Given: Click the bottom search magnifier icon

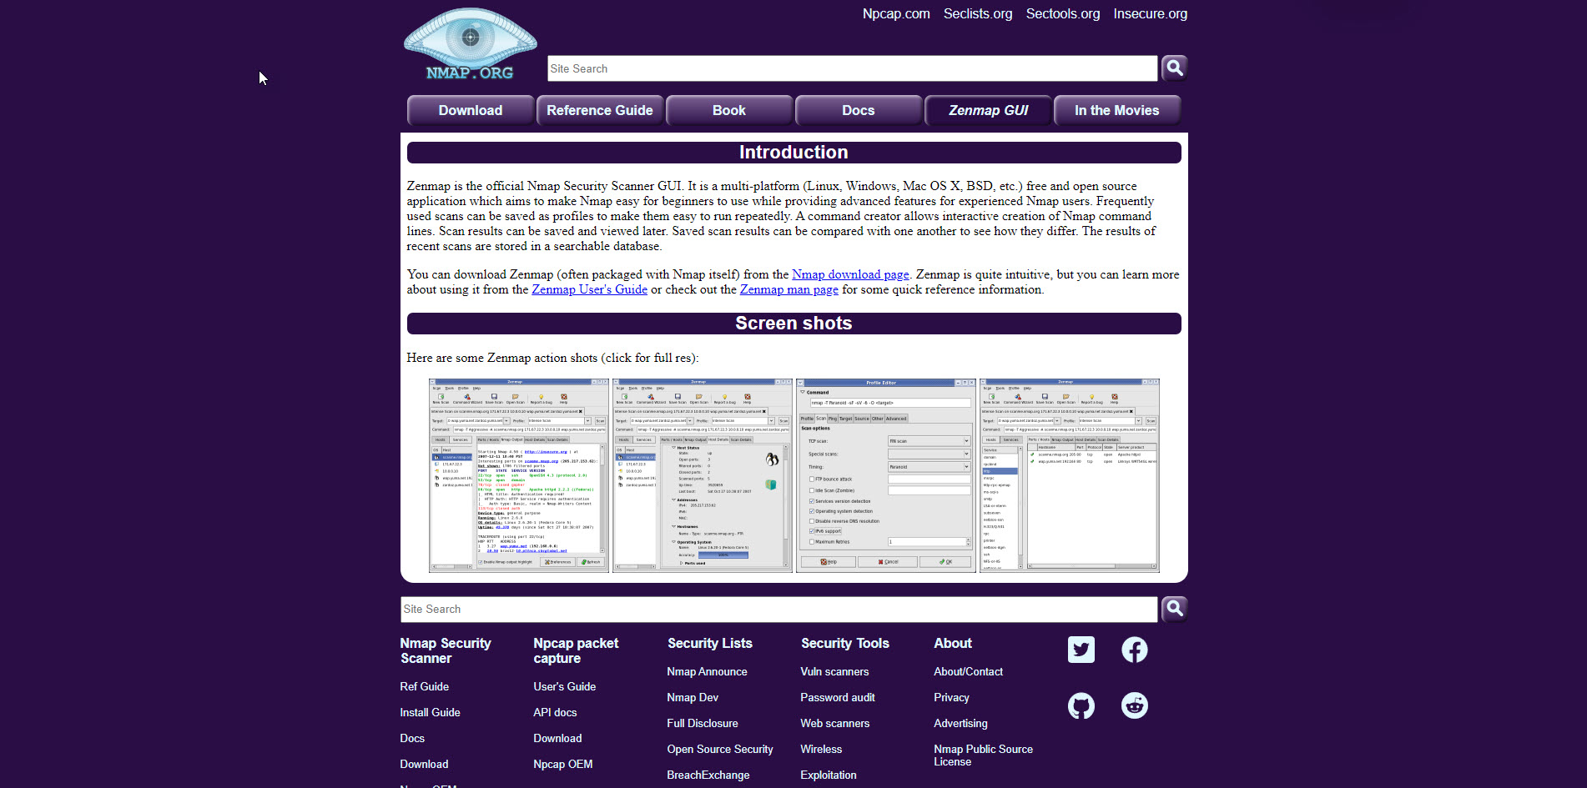Looking at the screenshot, I should tap(1174, 609).
